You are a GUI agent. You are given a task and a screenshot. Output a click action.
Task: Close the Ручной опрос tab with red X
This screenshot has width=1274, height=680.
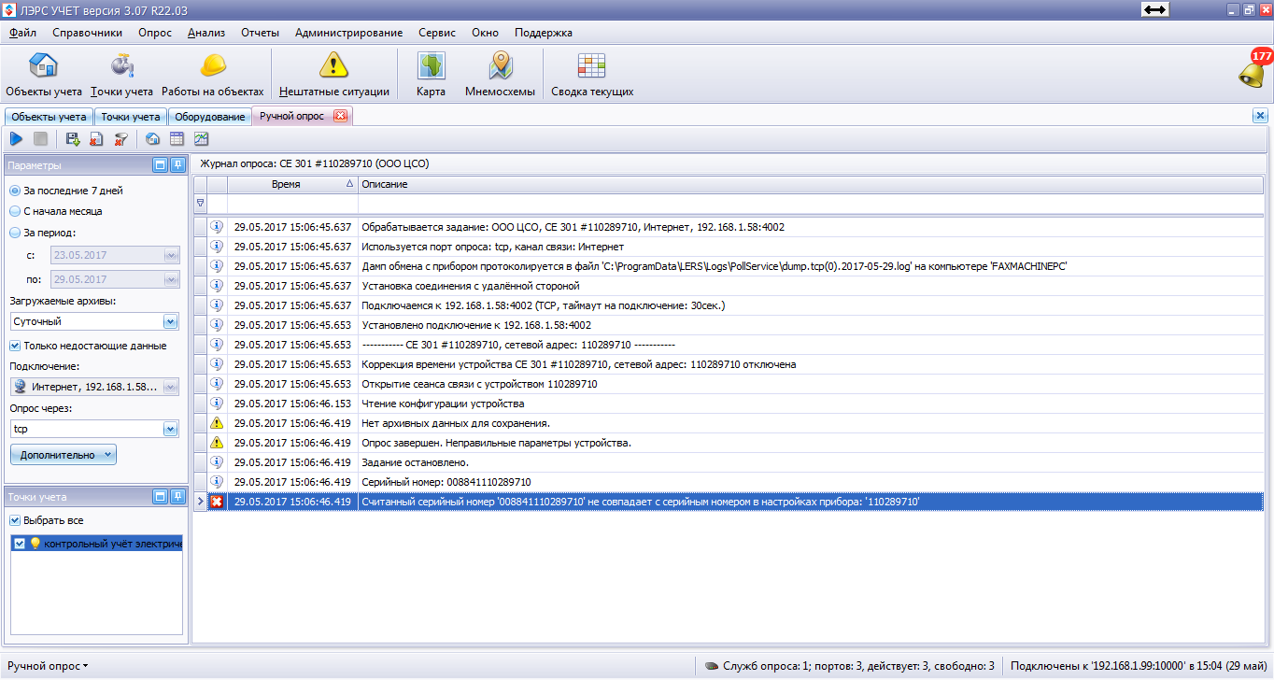(340, 116)
